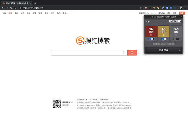Click the address bar URL sogou.com
Image resolution: width=188 pixels, height=117 pixels.
(33, 8)
